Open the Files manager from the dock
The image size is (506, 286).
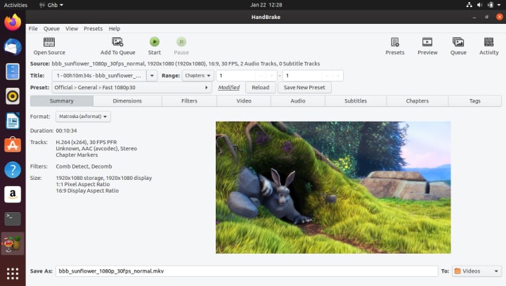click(13, 72)
